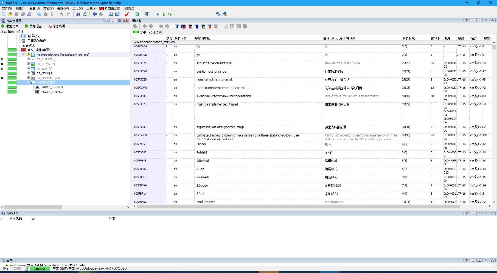
Task: Expand the RT_MENU[4] tree node
Action: click(x=28, y=73)
